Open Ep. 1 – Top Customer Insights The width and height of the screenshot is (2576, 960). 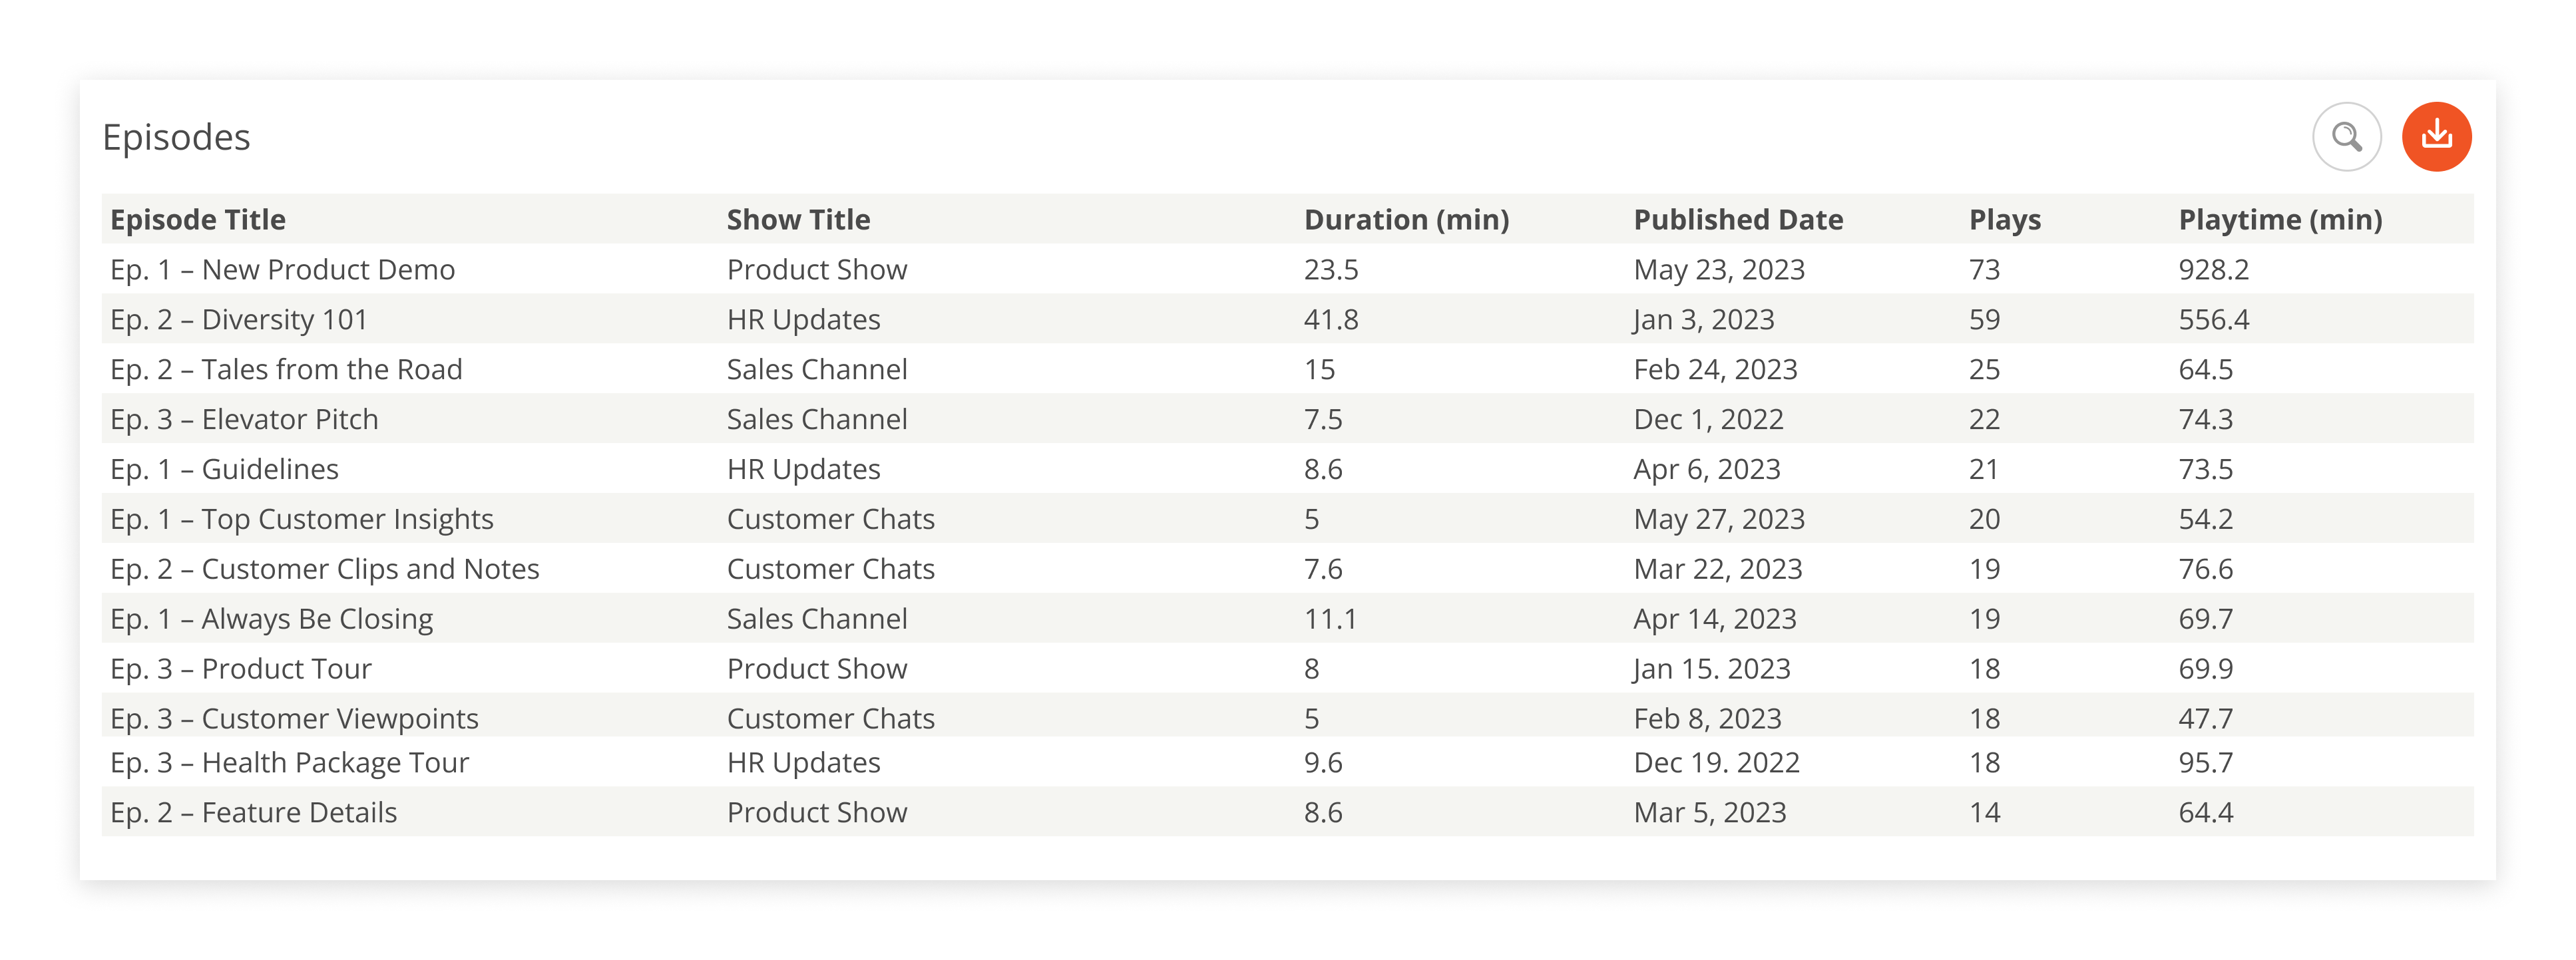[x=302, y=520]
